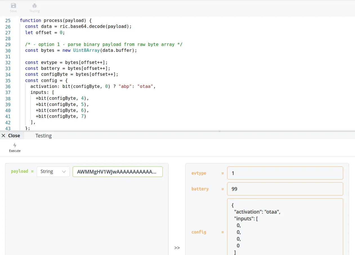Viewport: 355px width, 255px height.
Task: Click inside the config JSON output box
Action: [285, 228]
